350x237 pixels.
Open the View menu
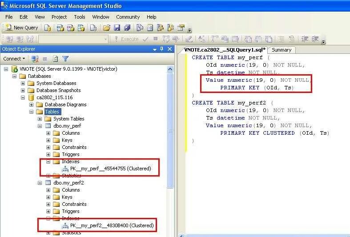(x=40, y=17)
